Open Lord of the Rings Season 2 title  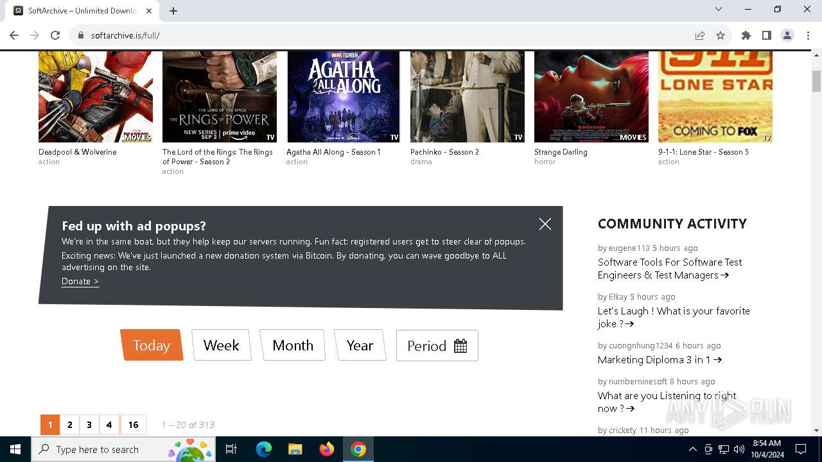[x=218, y=157]
